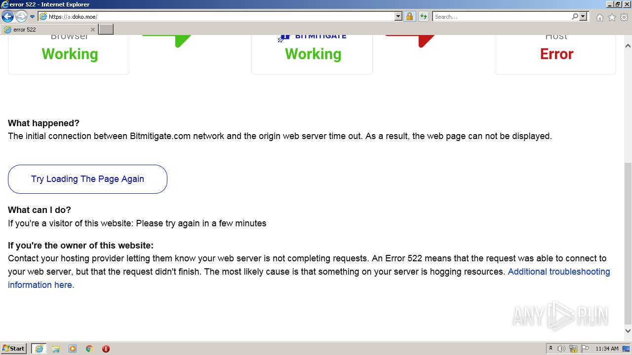The width and height of the screenshot is (632, 355).
Task: Open the security lock report icon
Action: pos(409,16)
